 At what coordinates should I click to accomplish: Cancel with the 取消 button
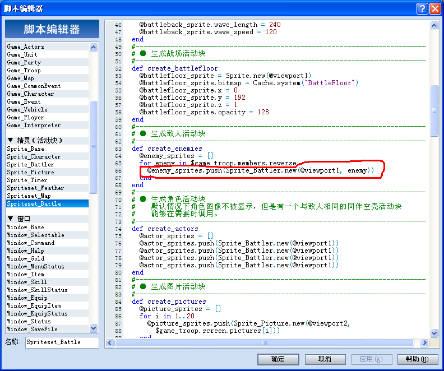click(325, 359)
